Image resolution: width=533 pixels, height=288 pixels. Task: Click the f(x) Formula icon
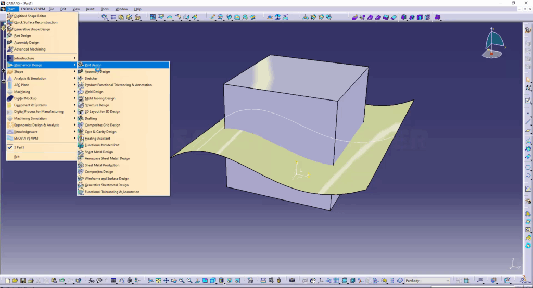91,280
